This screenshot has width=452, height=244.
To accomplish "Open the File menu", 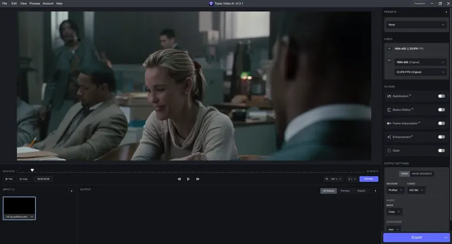I will click(x=5, y=3).
